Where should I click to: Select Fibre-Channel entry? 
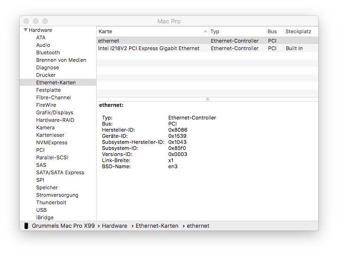[x=54, y=98]
